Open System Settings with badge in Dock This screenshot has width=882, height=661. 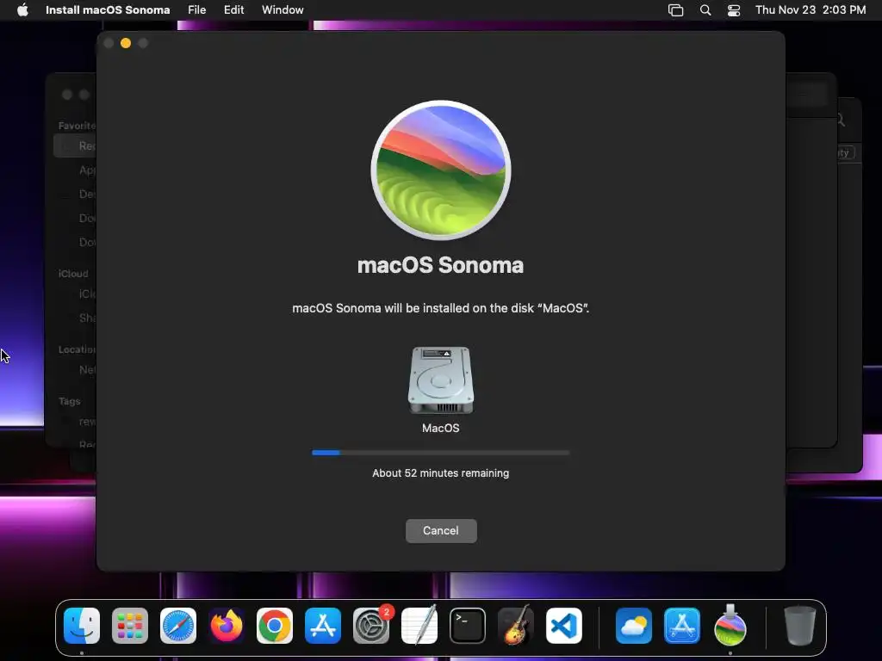pos(371,626)
